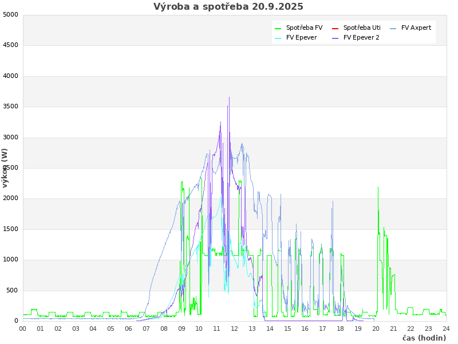Image resolution: width=458 pixels, height=344 pixels.
Task: Click the FV Epever legend label
Action: tap(301, 37)
